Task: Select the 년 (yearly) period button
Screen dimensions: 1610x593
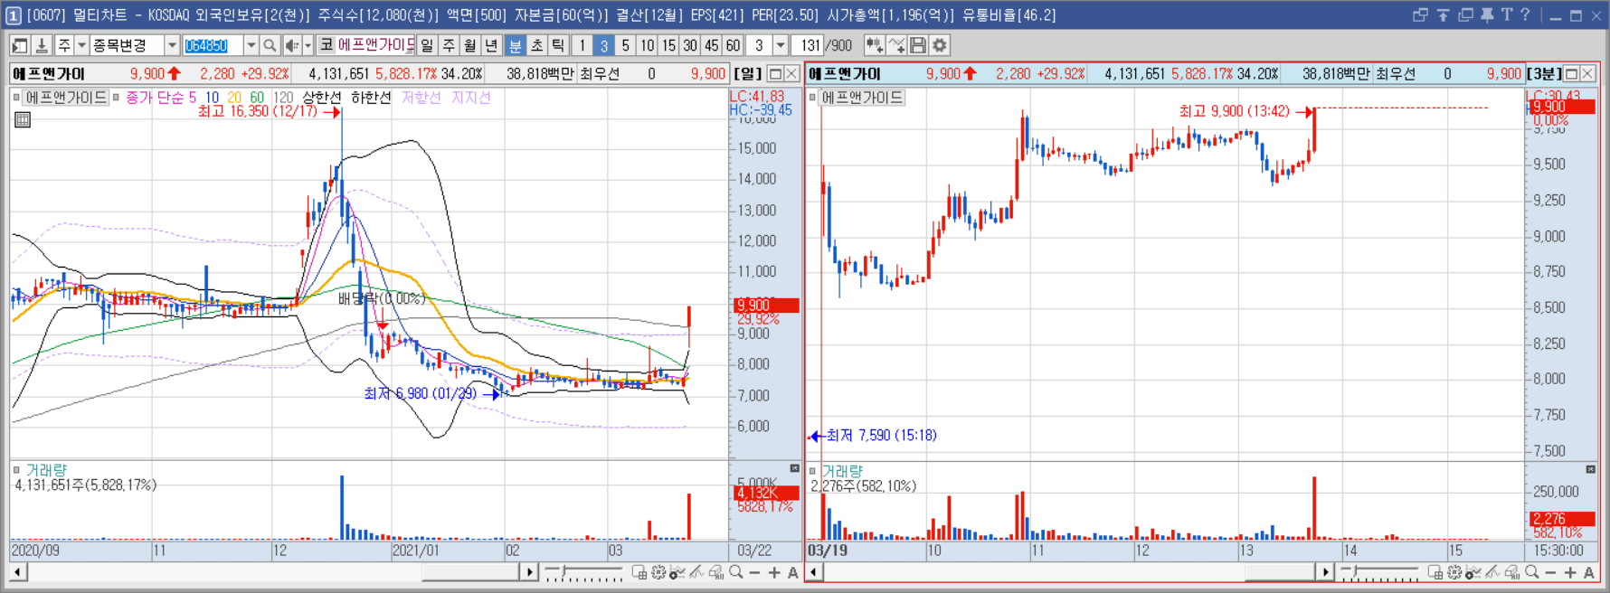Action: tap(492, 45)
